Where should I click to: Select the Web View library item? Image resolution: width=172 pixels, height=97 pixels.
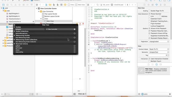[x=153, y=71]
